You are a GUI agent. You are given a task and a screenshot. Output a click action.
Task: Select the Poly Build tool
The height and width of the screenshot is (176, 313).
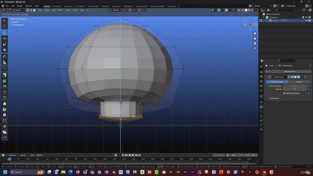click(4, 104)
